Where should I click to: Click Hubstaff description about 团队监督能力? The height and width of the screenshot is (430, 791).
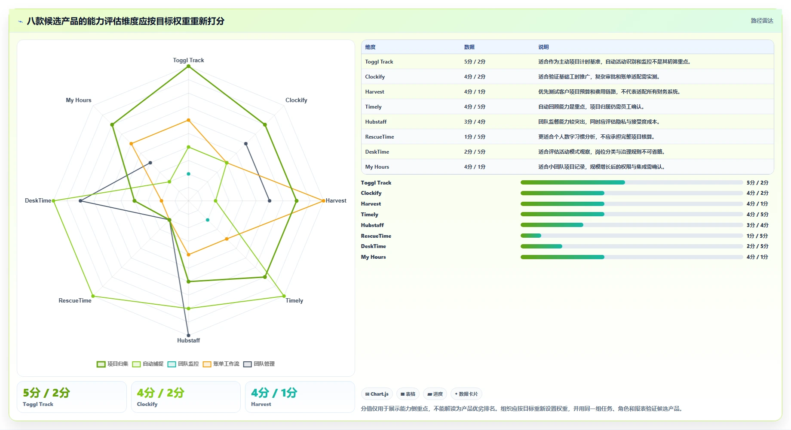[599, 122]
